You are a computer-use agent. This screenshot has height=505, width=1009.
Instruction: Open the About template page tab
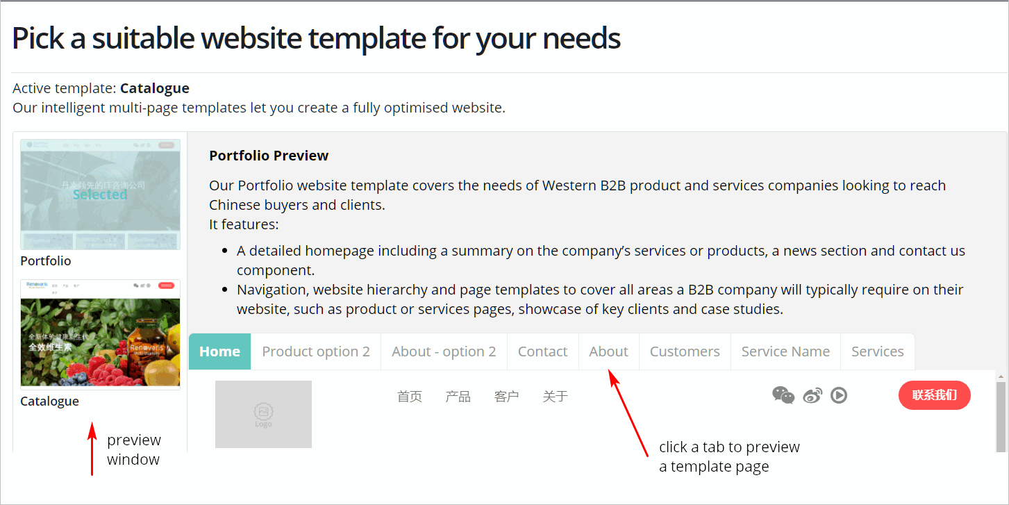click(x=608, y=351)
